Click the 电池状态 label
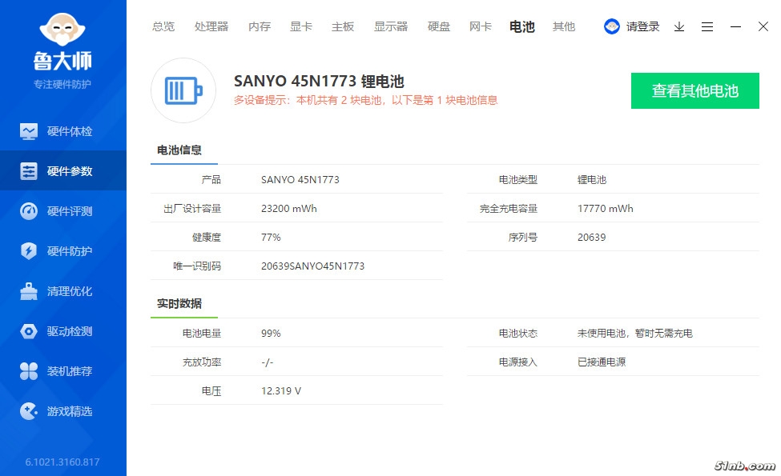Image resolution: width=781 pixels, height=476 pixels. 518,334
